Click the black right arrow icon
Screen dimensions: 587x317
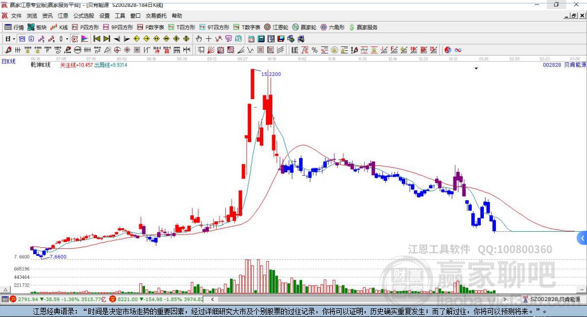[127, 39]
